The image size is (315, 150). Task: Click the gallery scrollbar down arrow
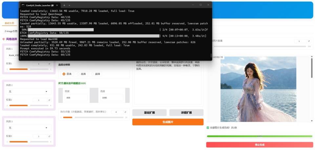click(312, 121)
